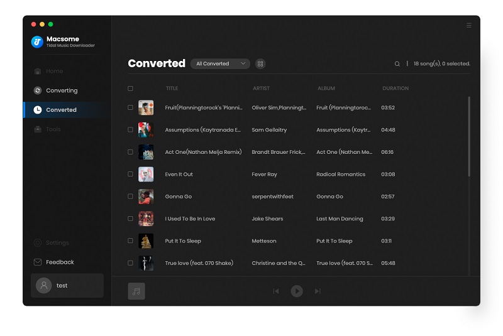Screen dimensions: 503x336
Task: Click Act One album cover thumbnail
Action: [146, 152]
